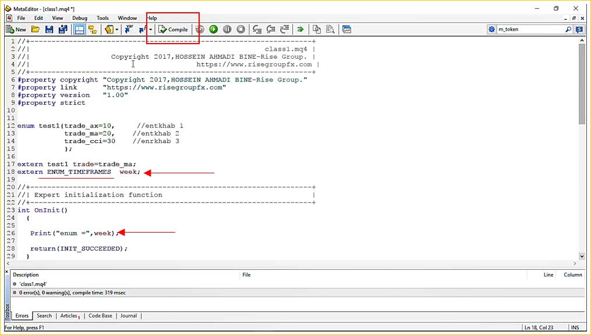Click the page-with-magnifier toolbar icon
The width and height of the screenshot is (591, 335).
330,29
